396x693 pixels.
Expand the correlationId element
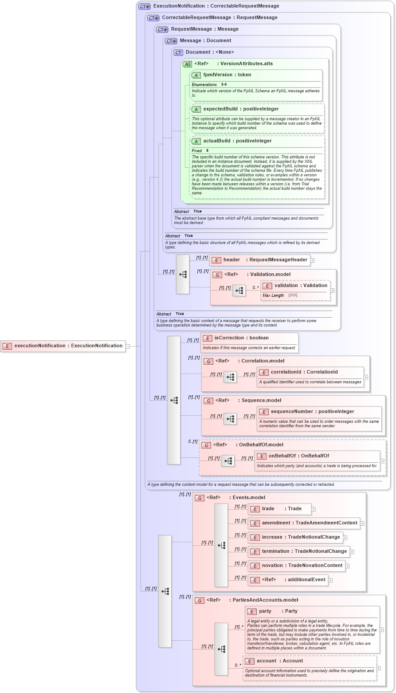(x=366, y=377)
